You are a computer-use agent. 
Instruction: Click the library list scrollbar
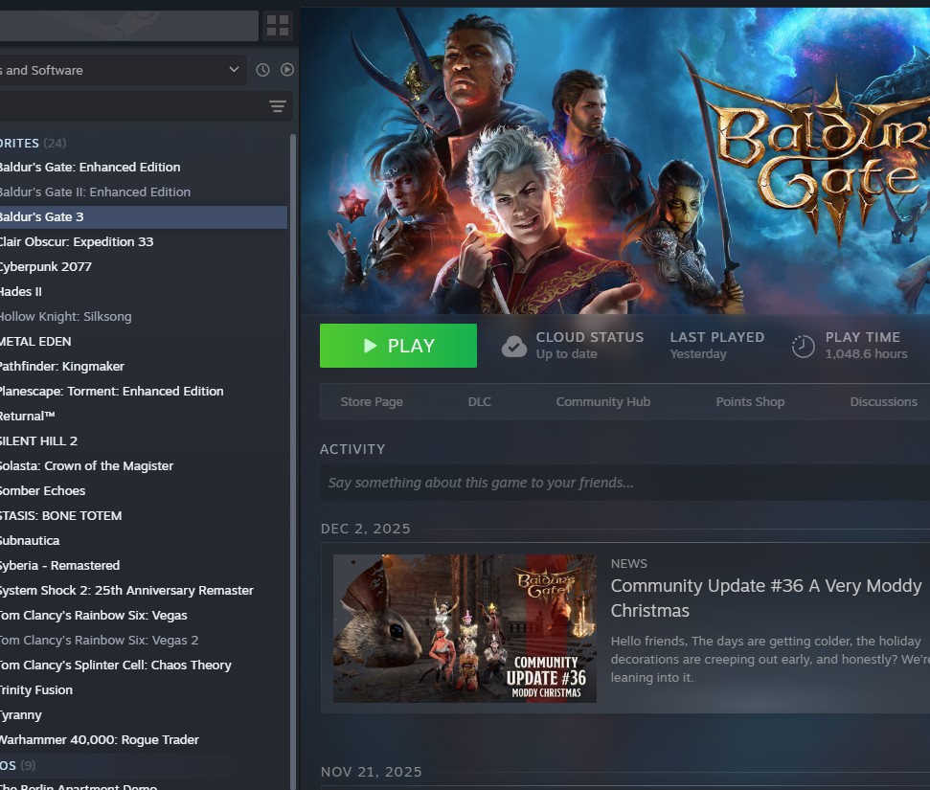coord(292,463)
